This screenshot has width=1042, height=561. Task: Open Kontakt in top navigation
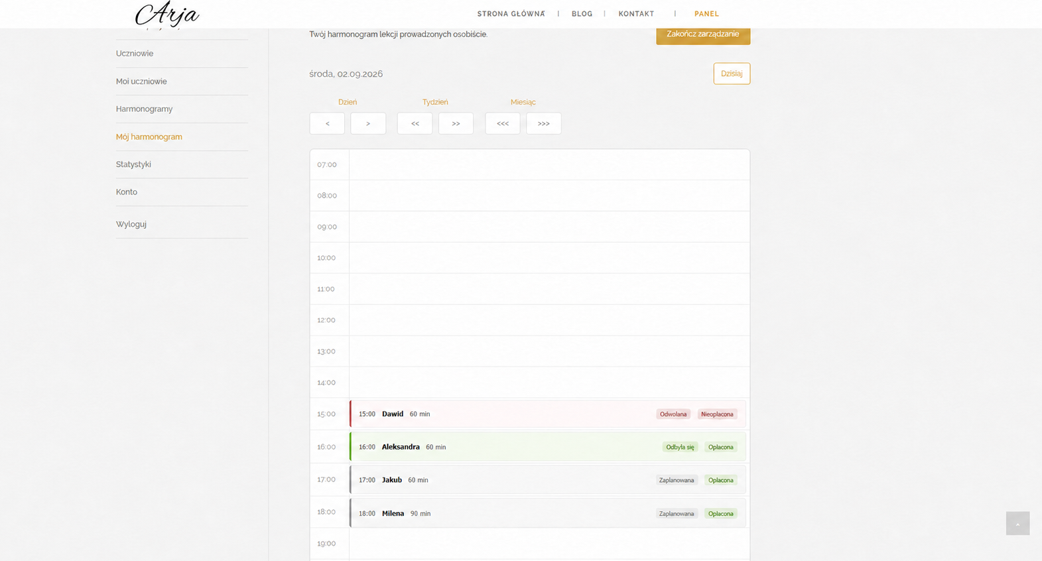point(636,14)
